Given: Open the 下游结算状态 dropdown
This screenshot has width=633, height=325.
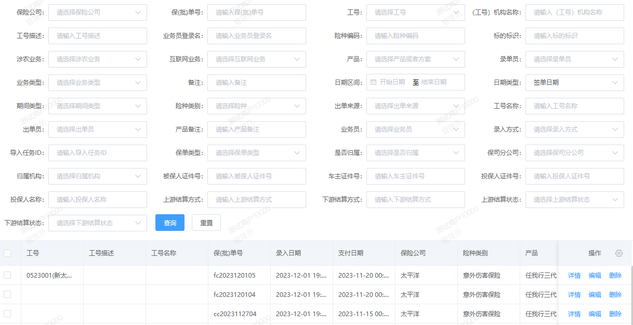Looking at the screenshot, I should (x=97, y=223).
